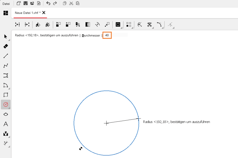Select the red circle tool

tap(6, 105)
